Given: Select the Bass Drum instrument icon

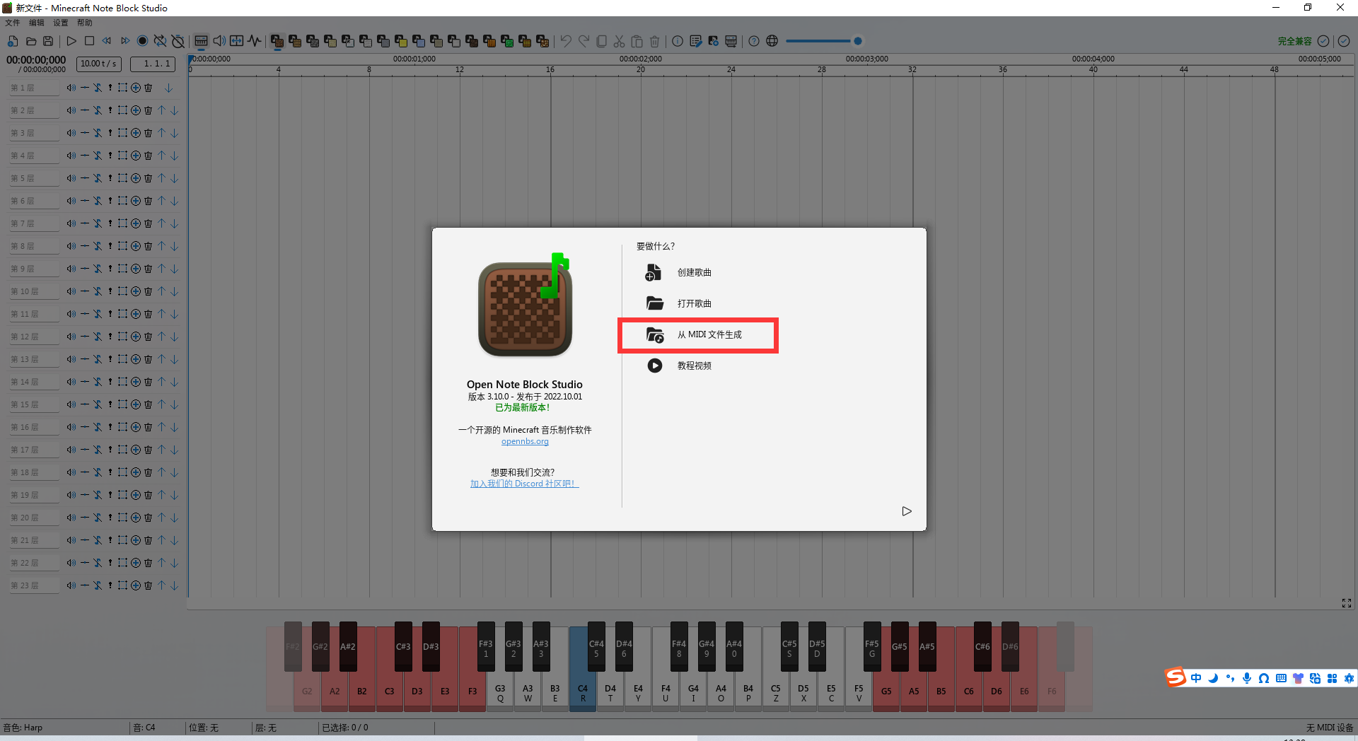Looking at the screenshot, I should (x=313, y=41).
